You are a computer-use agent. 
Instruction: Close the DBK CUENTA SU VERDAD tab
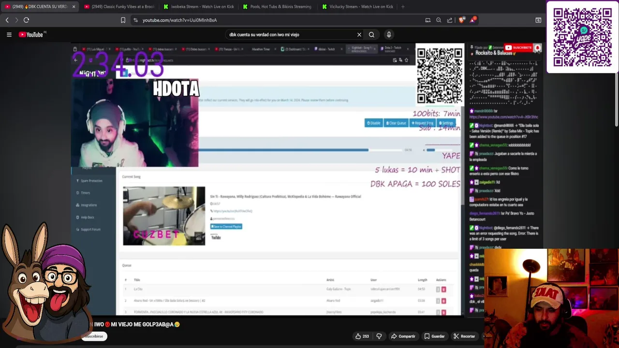pos(74,7)
